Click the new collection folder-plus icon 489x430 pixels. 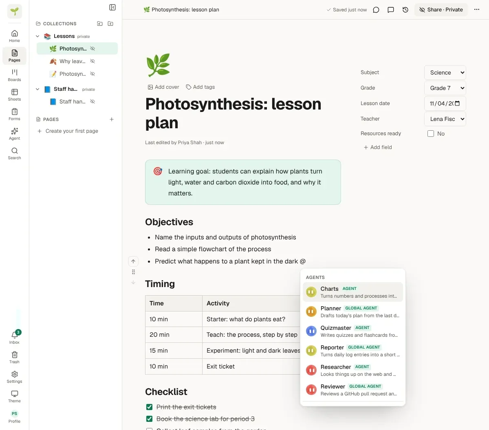click(110, 24)
